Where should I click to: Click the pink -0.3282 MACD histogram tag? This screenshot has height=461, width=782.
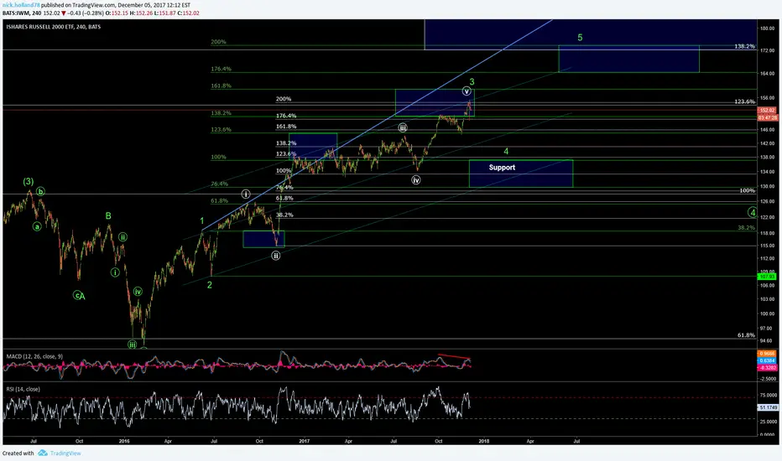(x=767, y=368)
